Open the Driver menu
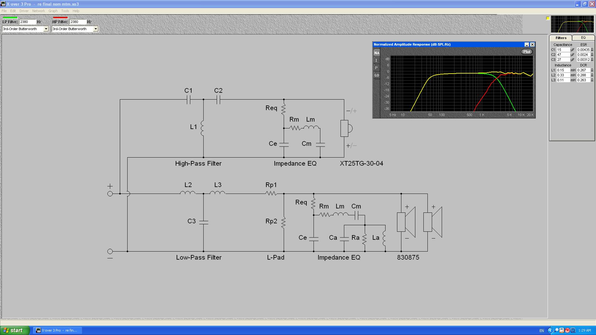Image resolution: width=596 pixels, height=335 pixels. (24, 11)
